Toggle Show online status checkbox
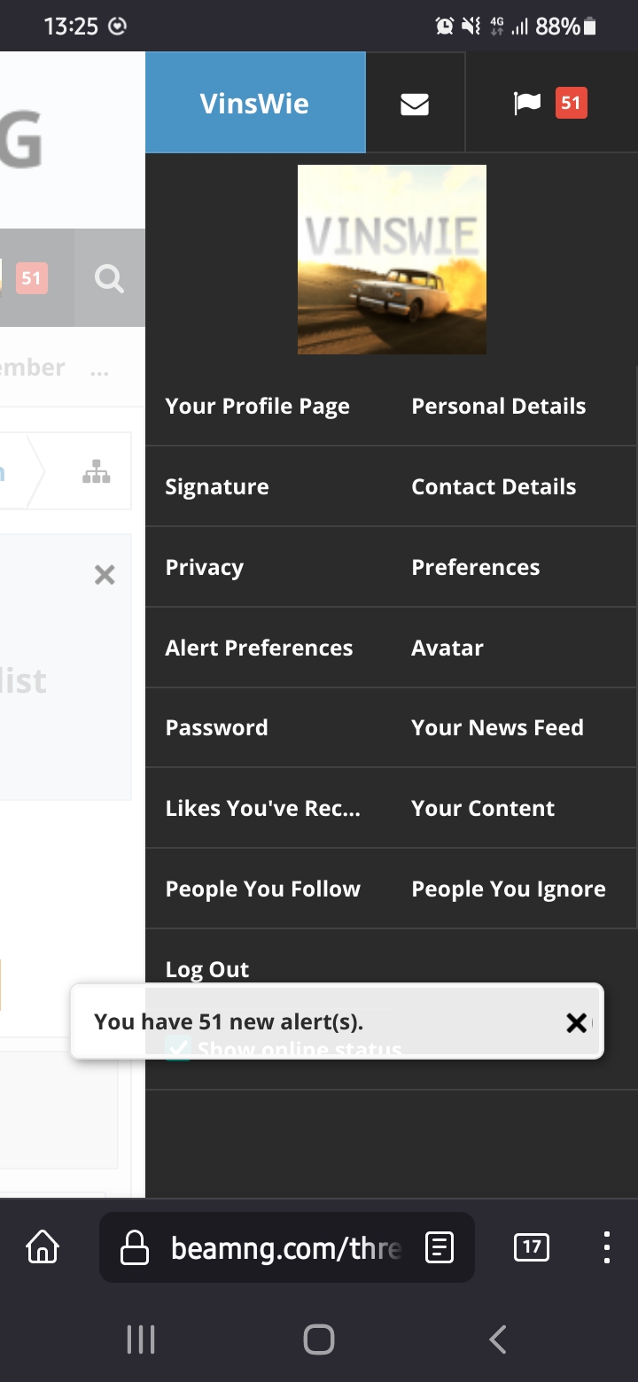This screenshot has height=1382, width=638. click(178, 1050)
